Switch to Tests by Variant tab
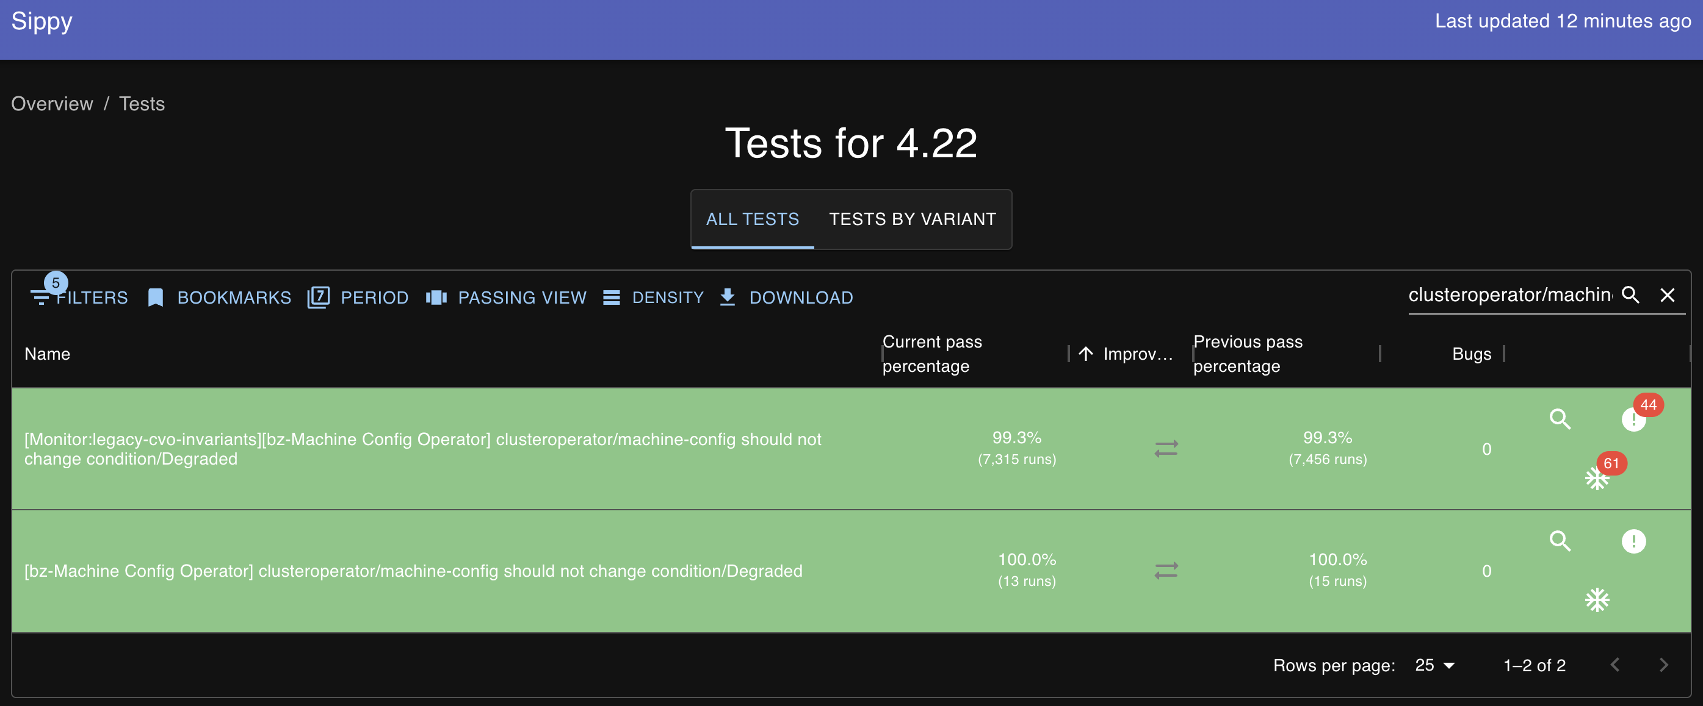The width and height of the screenshot is (1703, 706). [x=912, y=219]
